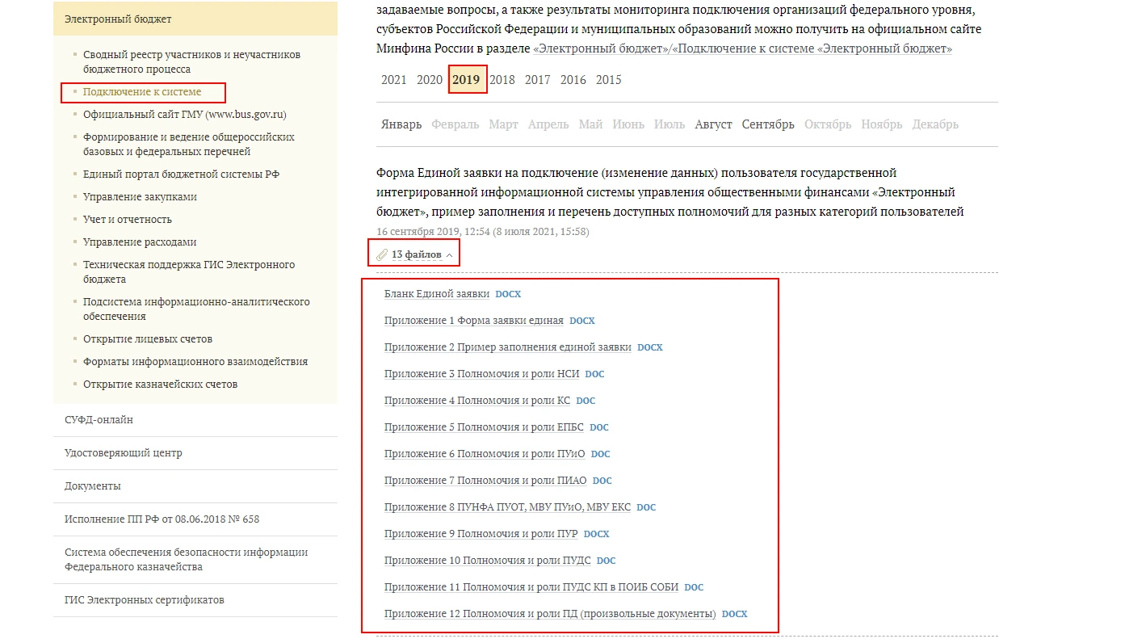The height and width of the screenshot is (643, 1125).
Task: Select the 2020 year tab
Action: click(x=430, y=80)
